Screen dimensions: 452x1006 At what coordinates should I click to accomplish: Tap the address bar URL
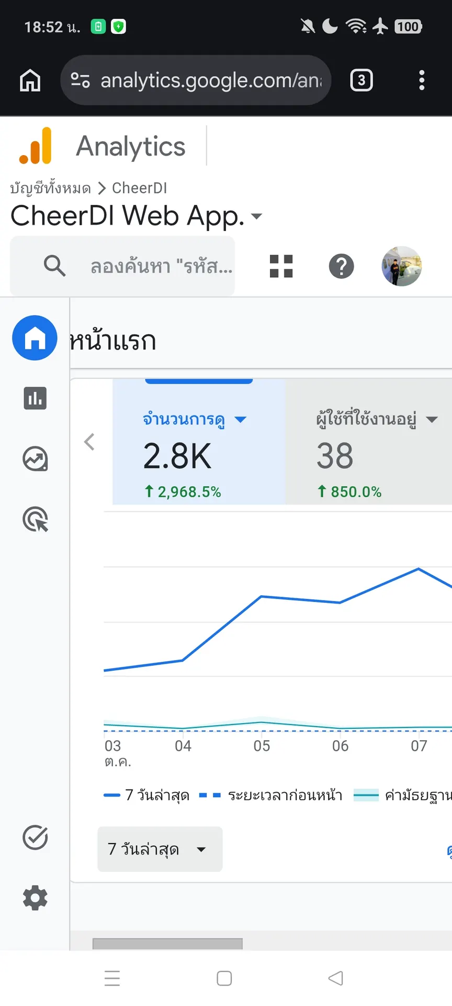tap(211, 80)
